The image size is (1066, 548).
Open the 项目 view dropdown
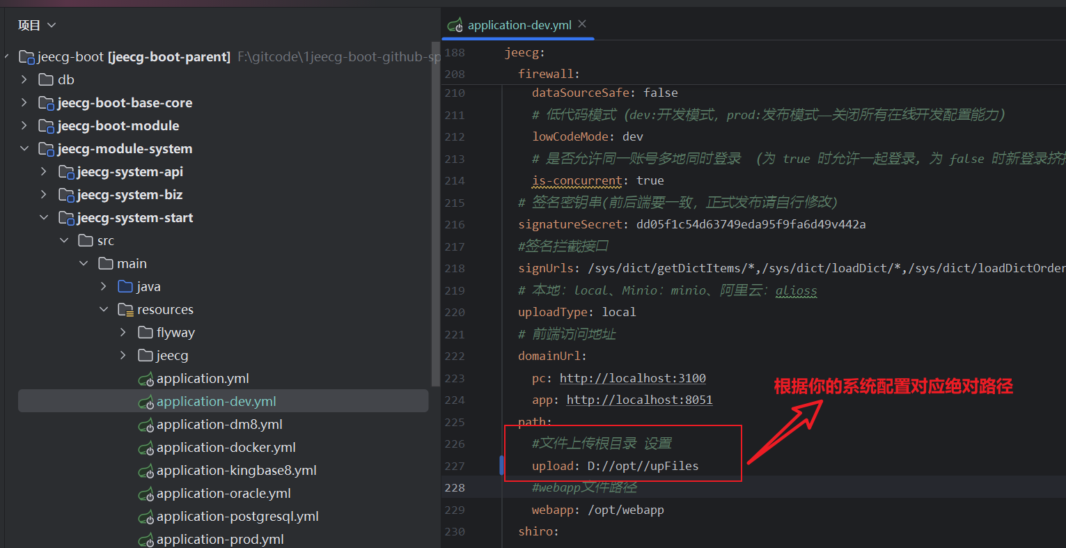(37, 25)
